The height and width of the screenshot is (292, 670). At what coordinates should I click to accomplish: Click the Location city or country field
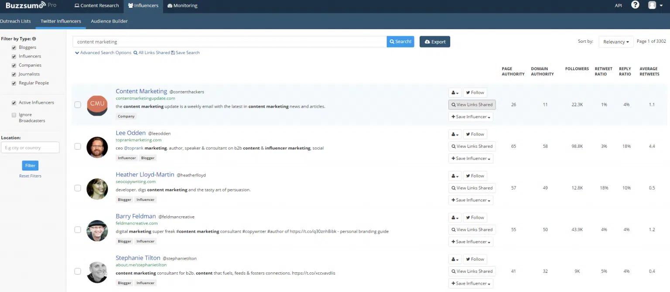[x=30, y=147]
